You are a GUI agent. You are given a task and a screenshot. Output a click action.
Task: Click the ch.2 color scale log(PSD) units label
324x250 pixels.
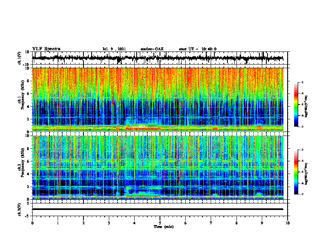(x=306, y=174)
